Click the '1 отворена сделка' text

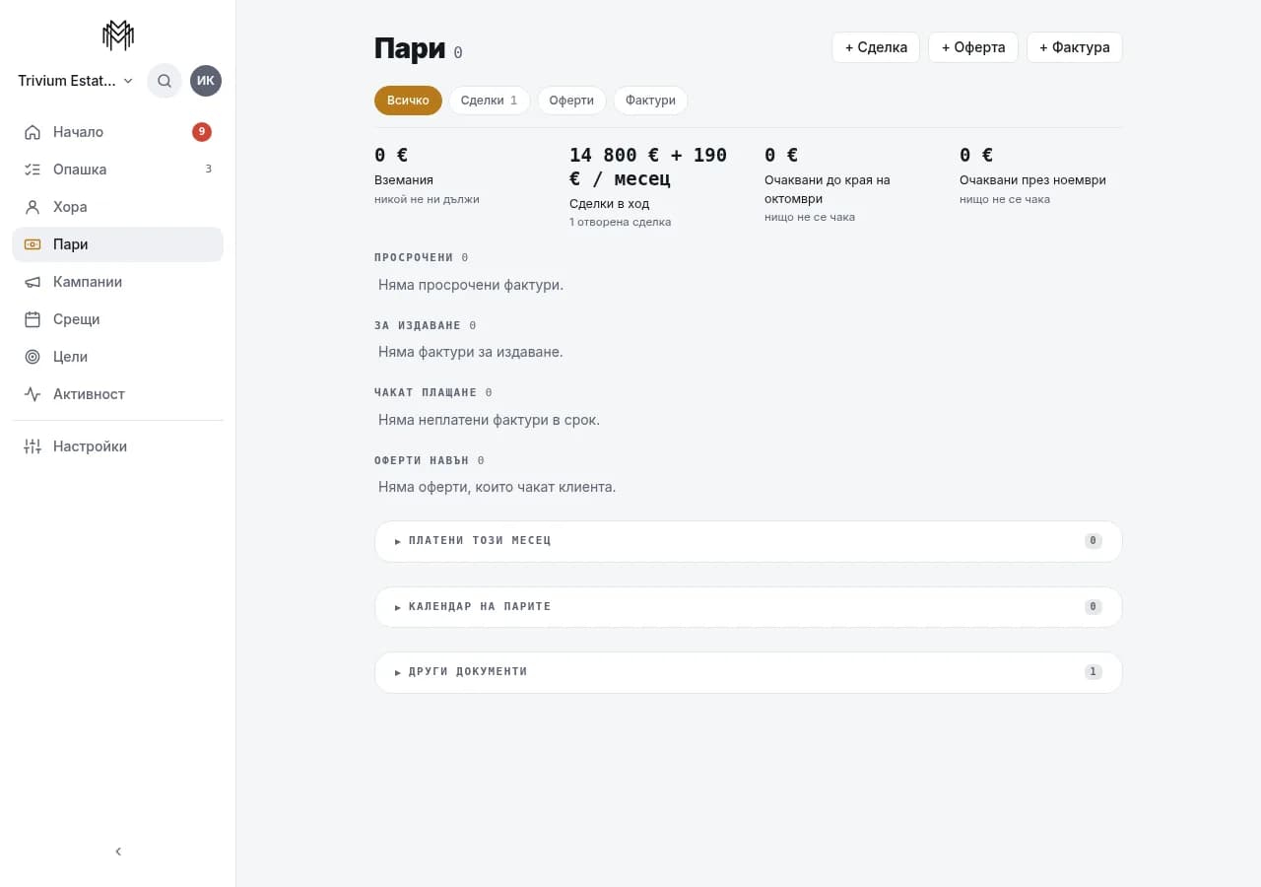(x=620, y=223)
